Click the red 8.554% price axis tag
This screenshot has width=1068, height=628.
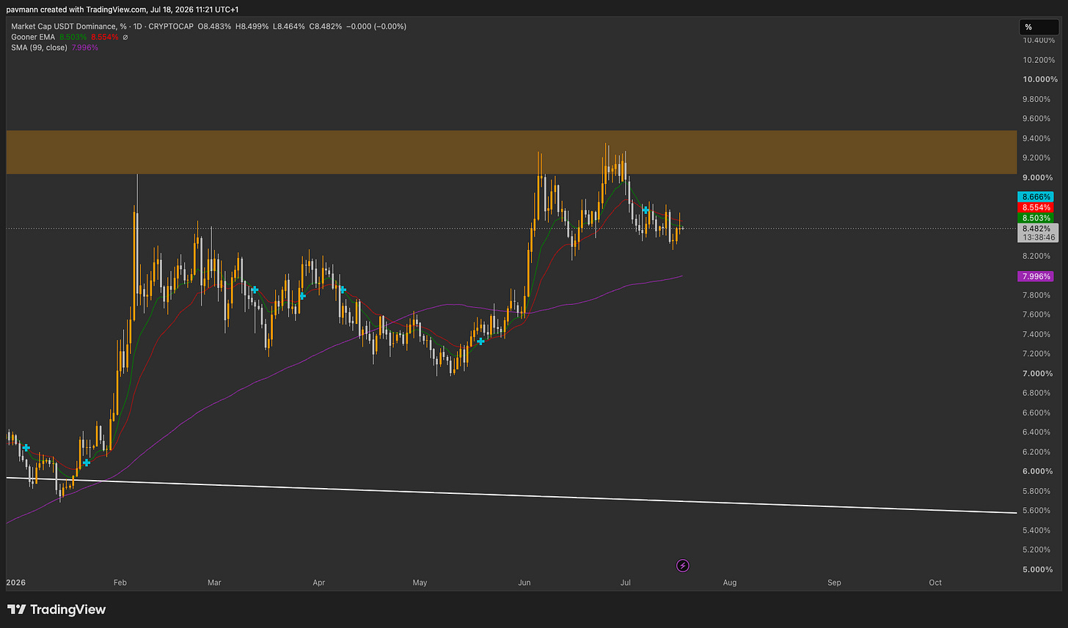click(1036, 207)
